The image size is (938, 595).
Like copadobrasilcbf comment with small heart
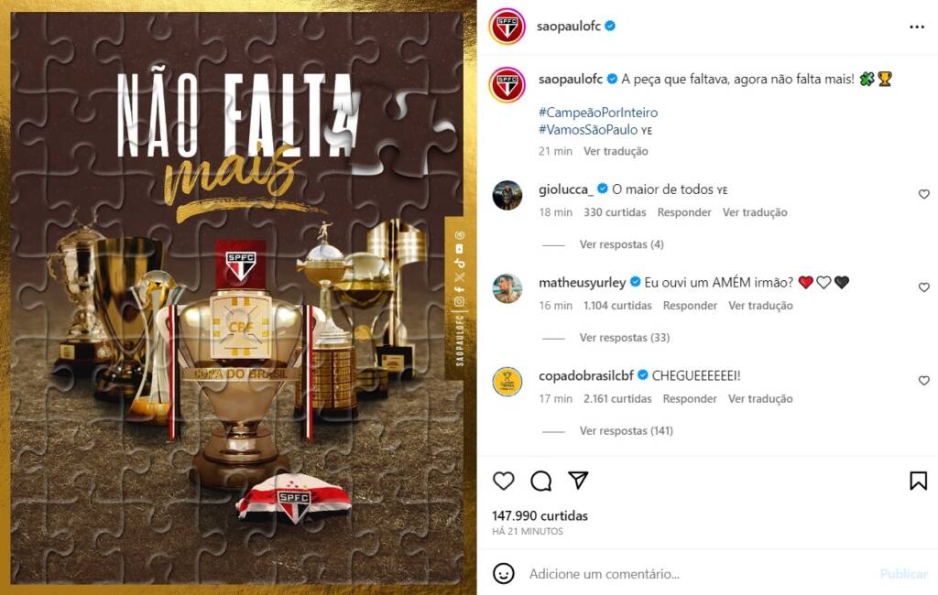coord(923,381)
